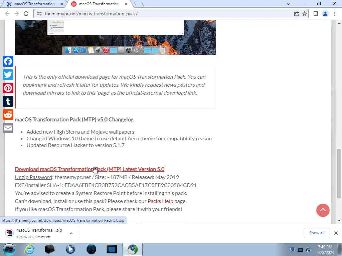This screenshot has width=342, height=256.
Task: Open the macOS Transforma...zip download item
Action: (x=39, y=233)
